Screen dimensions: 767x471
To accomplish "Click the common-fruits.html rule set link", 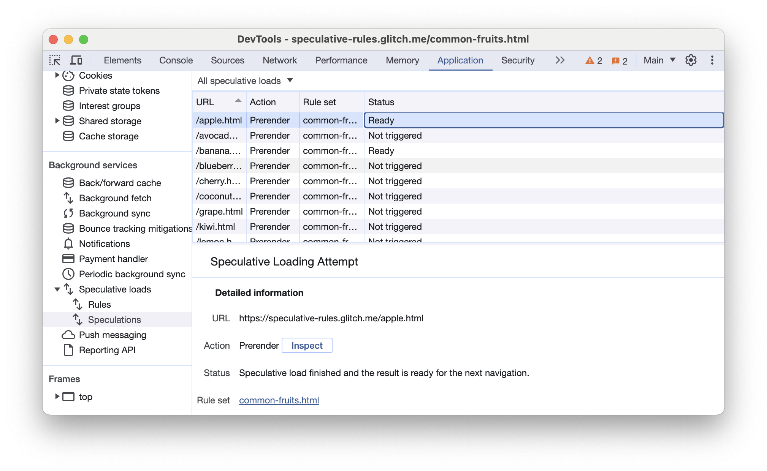I will [279, 400].
